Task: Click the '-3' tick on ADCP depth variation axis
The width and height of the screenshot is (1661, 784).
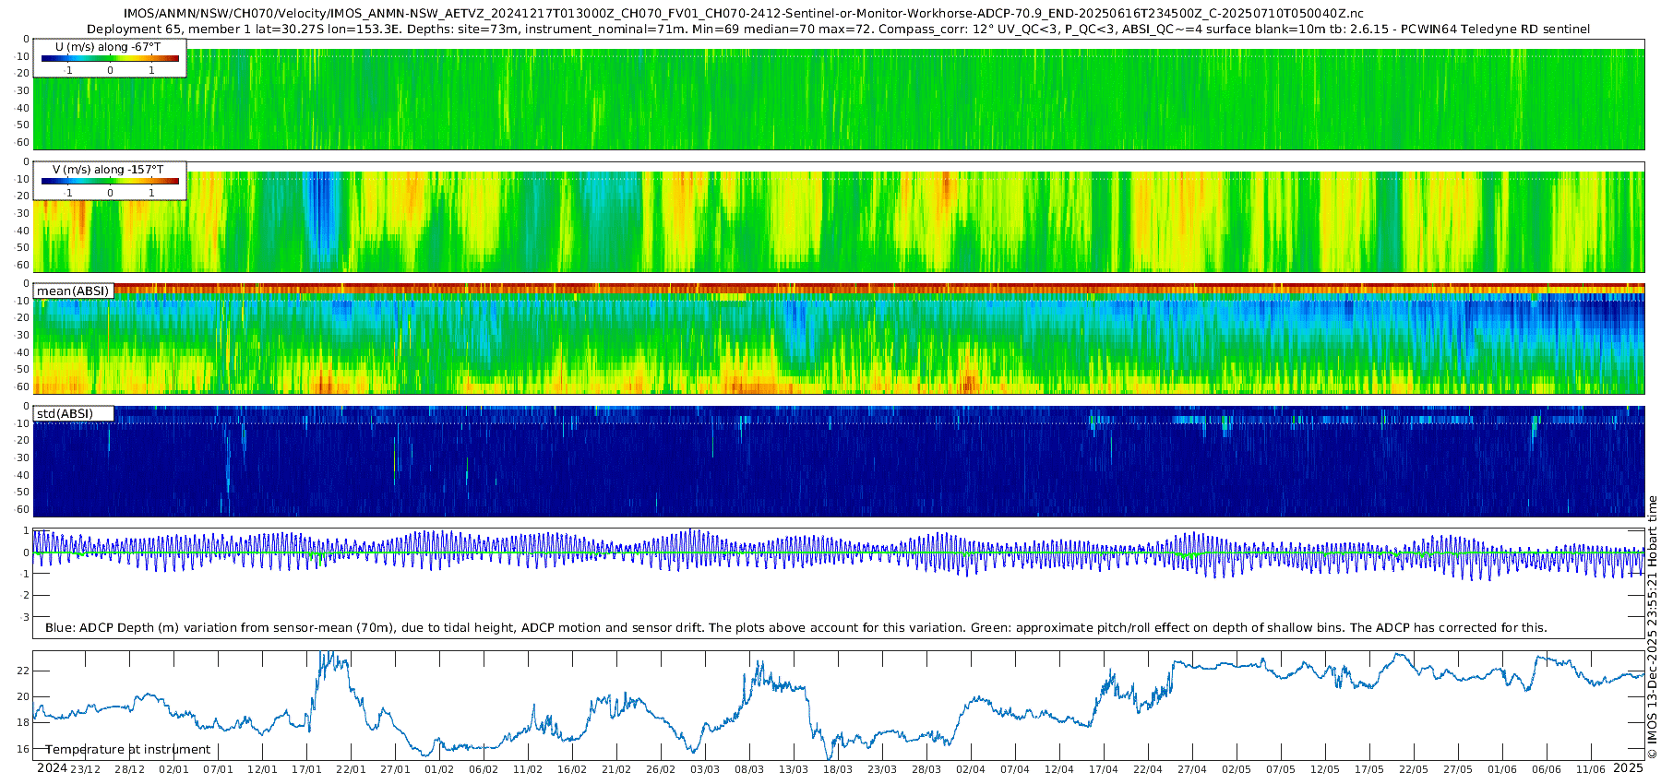Action: coord(25,617)
